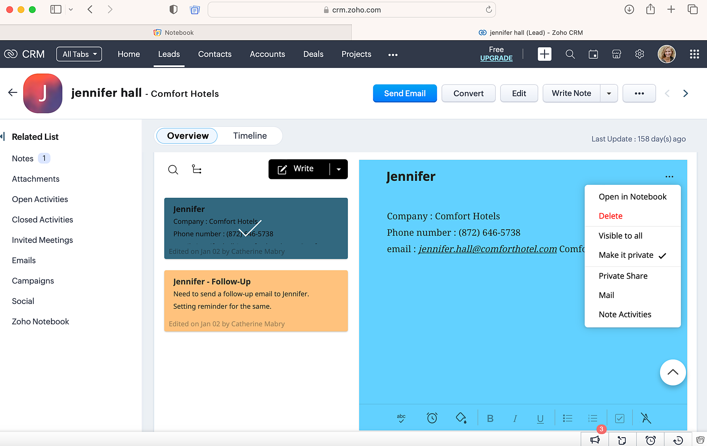Toggle the spell check abc icon
The height and width of the screenshot is (446, 707).
click(401, 418)
